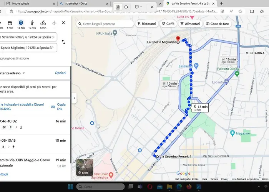Viewport: 269px width, 192px height.
Task: Click the Cerca lungo il percorso field
Action: coord(105,24)
